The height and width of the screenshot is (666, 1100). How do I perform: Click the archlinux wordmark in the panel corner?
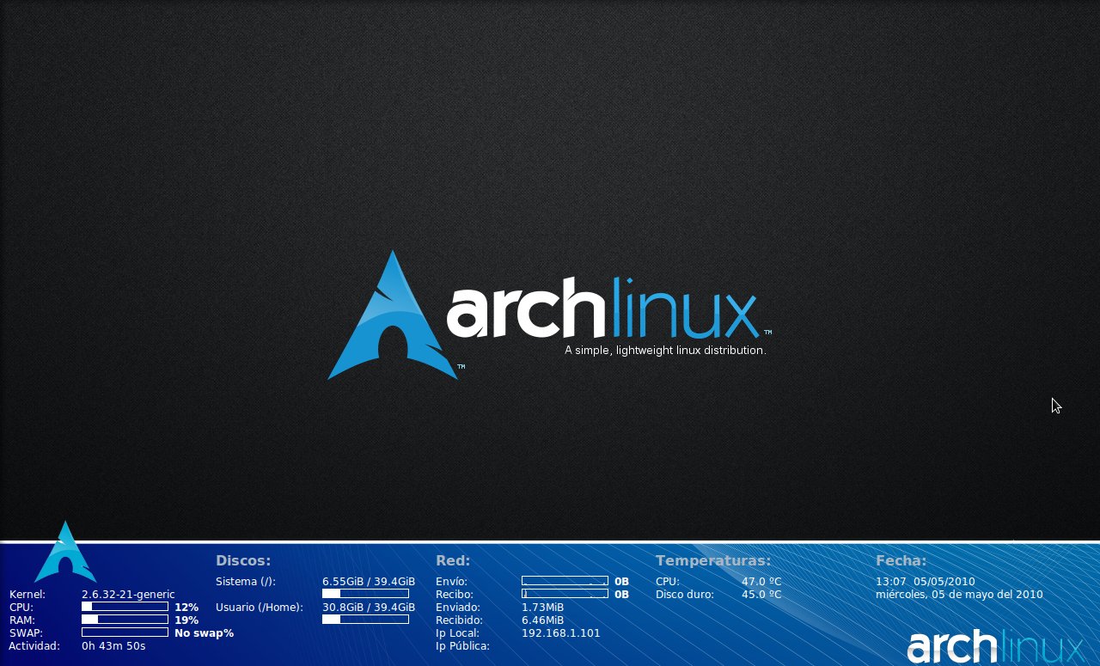995,646
